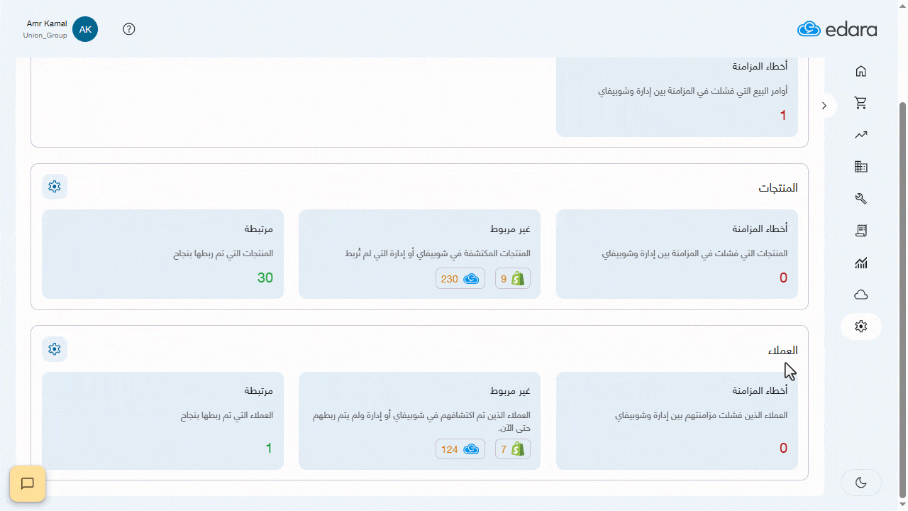Click the العملاء section heading
The image size is (908, 511).
(782, 351)
